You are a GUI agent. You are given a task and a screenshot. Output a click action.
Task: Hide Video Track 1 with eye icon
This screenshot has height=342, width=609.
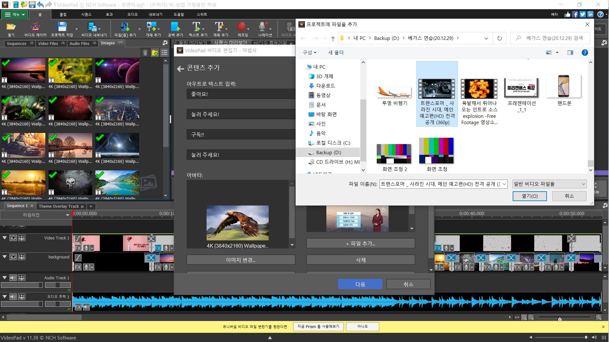pos(13,238)
